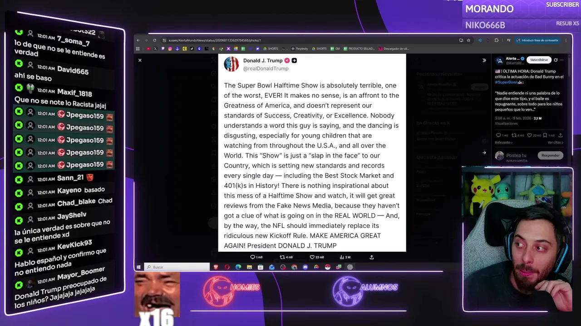Click chat username David665

click(73, 70)
